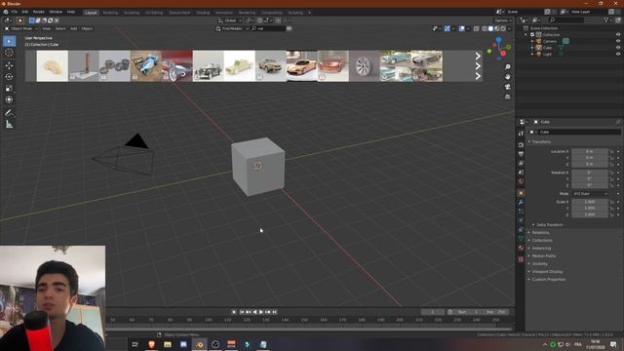Screen dimensions: 624x351
Task: Select the Select Box tool
Action: 9,41
